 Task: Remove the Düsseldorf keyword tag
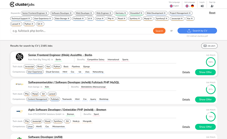141,13
